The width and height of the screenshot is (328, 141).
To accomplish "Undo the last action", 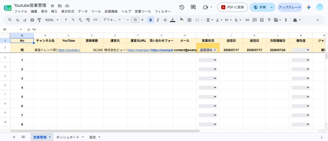I will (x=18, y=20).
